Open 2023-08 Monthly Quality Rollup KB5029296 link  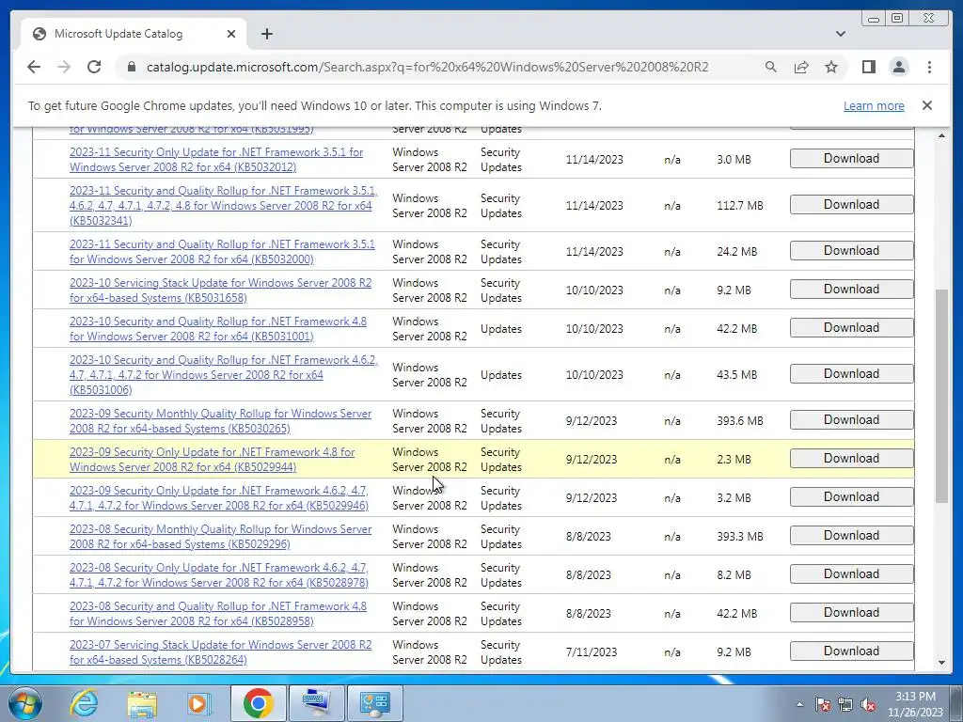(x=220, y=537)
